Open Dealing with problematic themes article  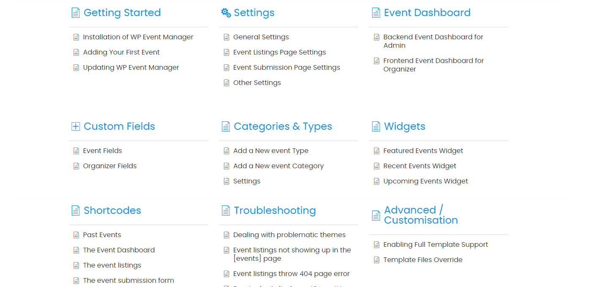289,235
